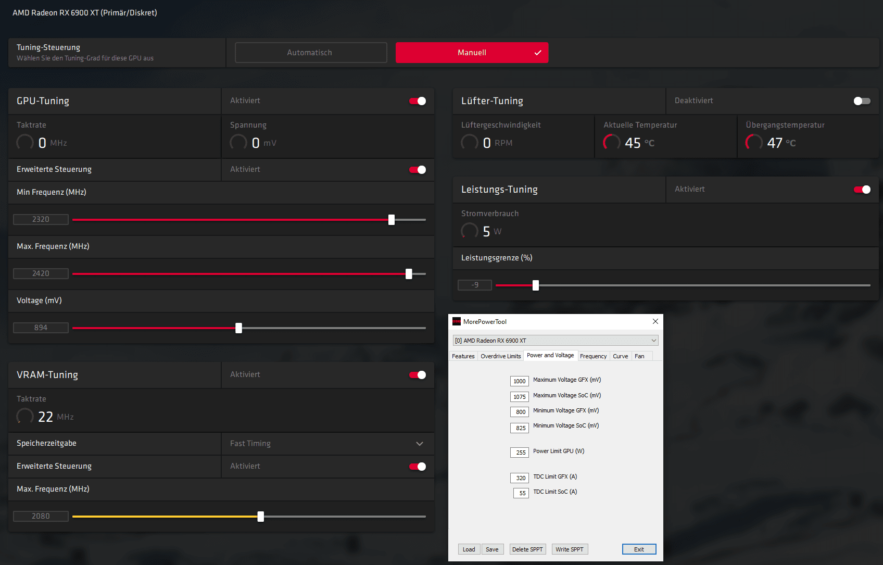883x565 pixels.
Task: Click the VRAM Max. Frequenz slider handle
Action: (x=260, y=517)
